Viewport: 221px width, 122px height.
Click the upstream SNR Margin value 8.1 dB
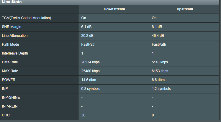(x=157, y=27)
